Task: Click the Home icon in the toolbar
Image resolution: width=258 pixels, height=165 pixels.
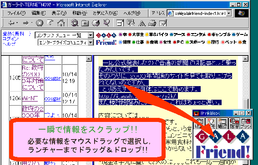Action: pos(61,23)
